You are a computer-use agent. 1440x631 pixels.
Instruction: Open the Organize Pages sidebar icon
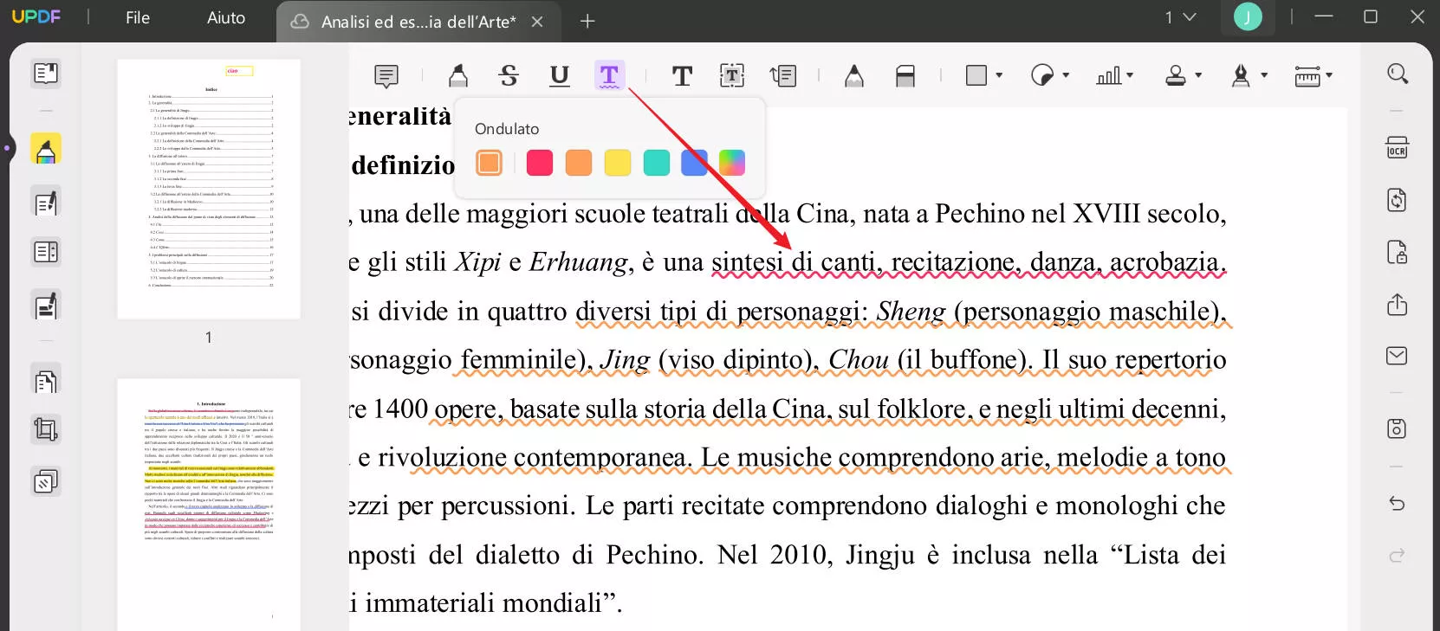46,252
